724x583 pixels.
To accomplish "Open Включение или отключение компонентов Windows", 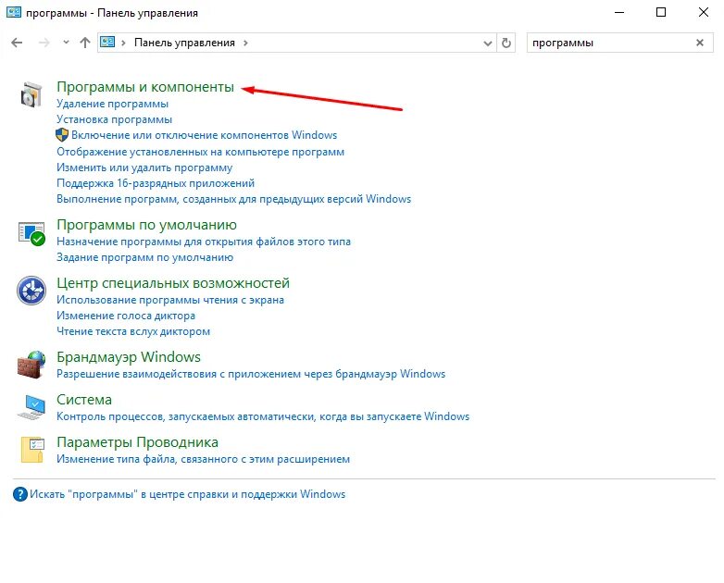I will click(x=204, y=135).
